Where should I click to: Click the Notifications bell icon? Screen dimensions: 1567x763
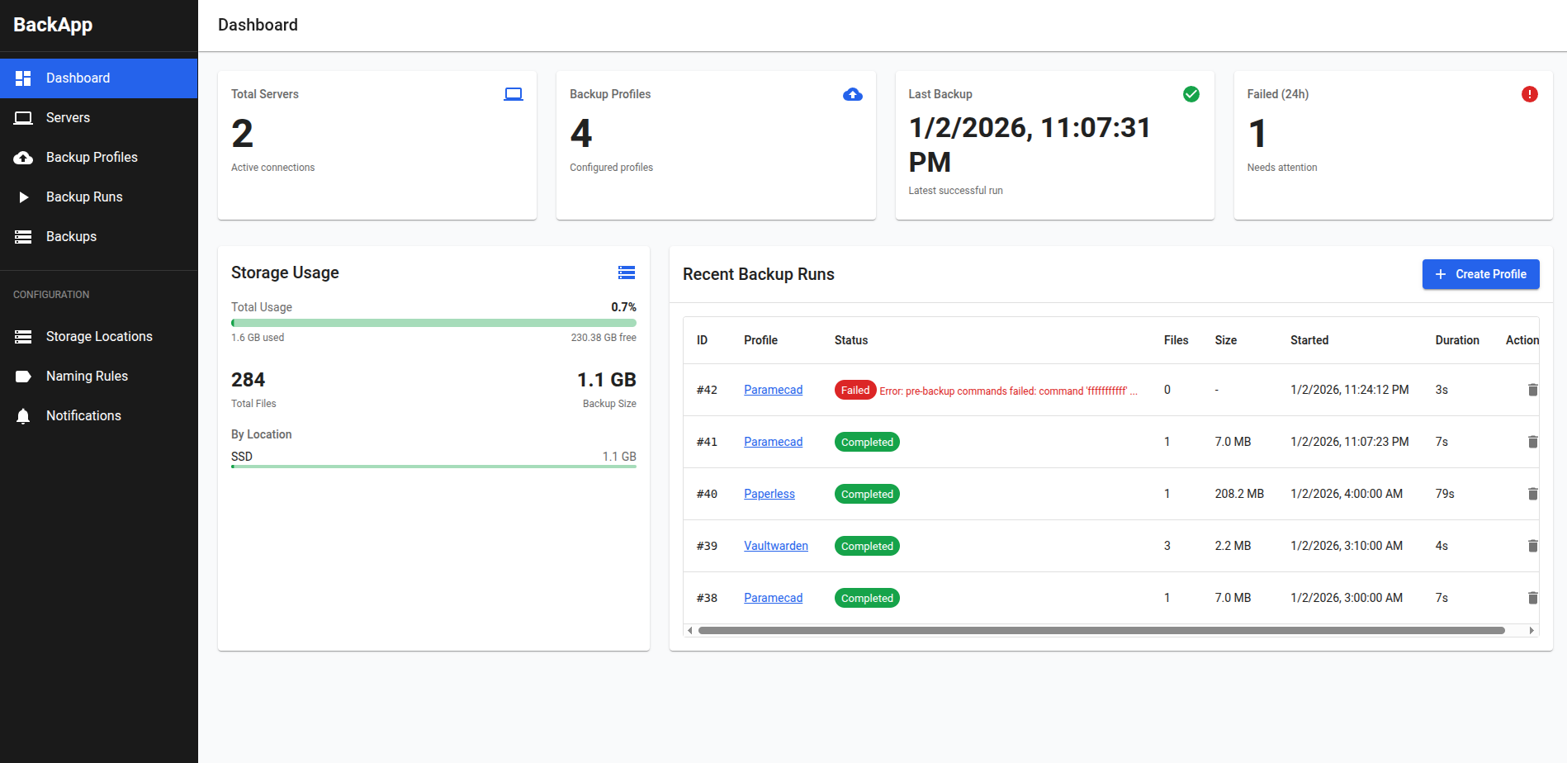coord(23,416)
